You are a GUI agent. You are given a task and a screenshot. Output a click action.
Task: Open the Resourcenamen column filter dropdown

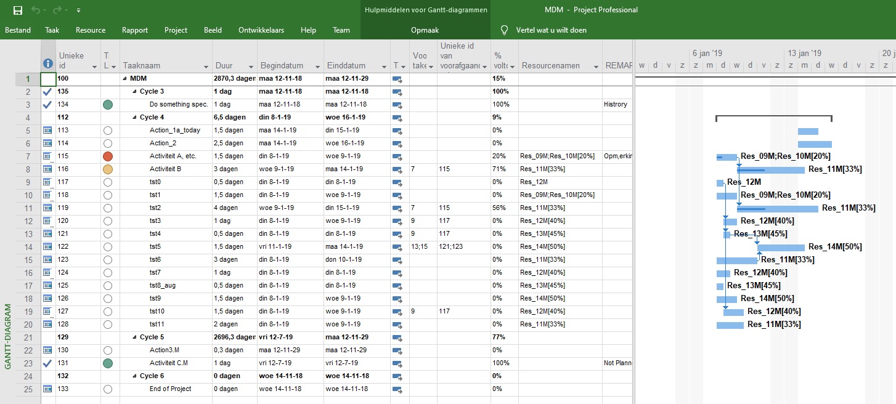pyautogui.click(x=596, y=67)
